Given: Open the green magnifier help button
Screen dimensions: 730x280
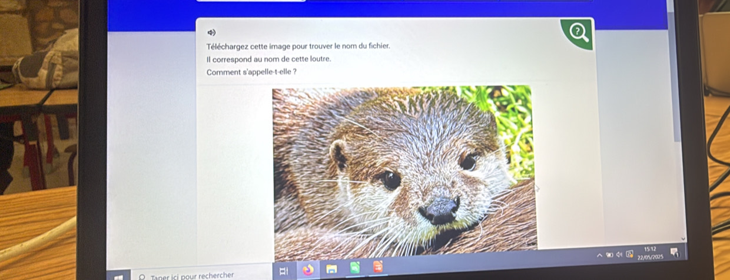Looking at the screenshot, I should point(577,34).
